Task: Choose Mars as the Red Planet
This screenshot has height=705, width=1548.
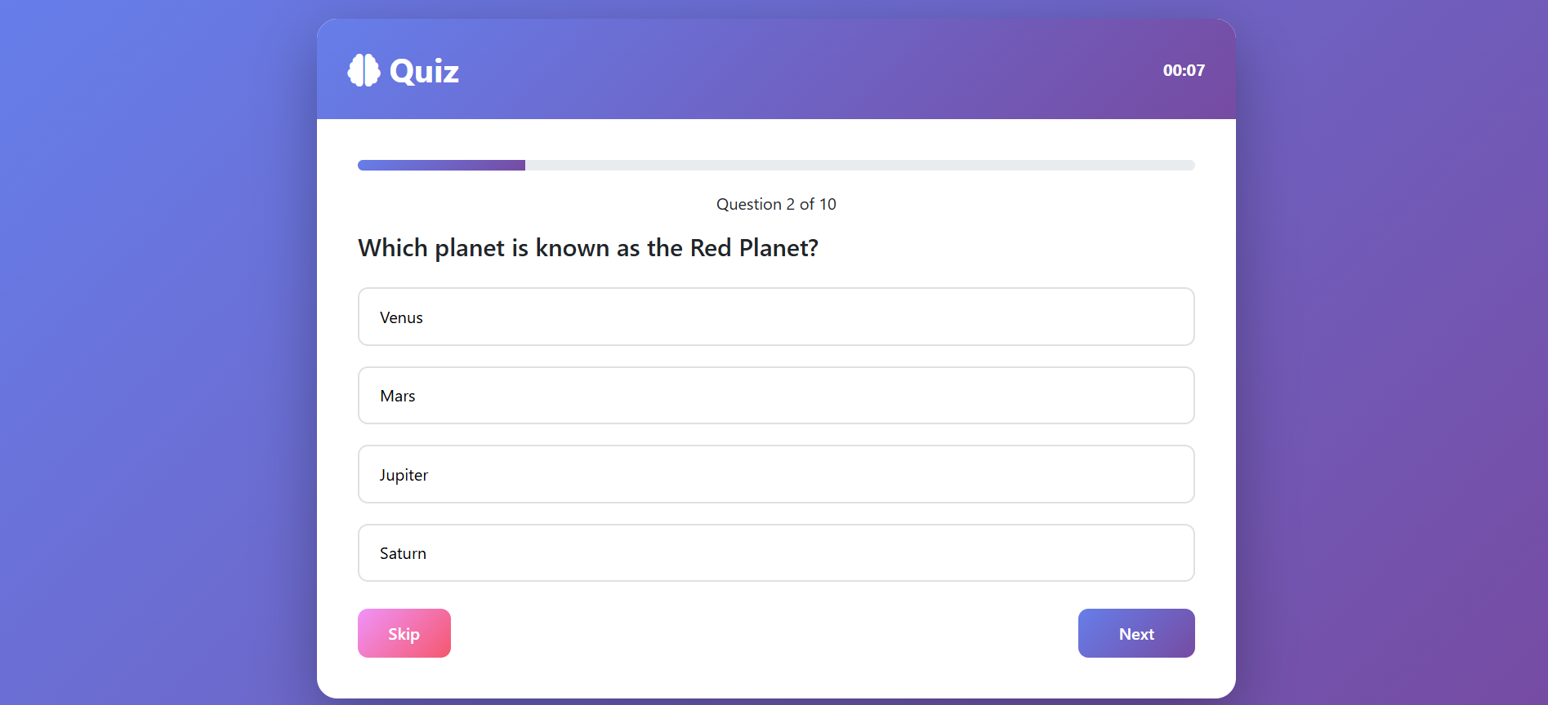Action: pyautogui.click(x=775, y=396)
